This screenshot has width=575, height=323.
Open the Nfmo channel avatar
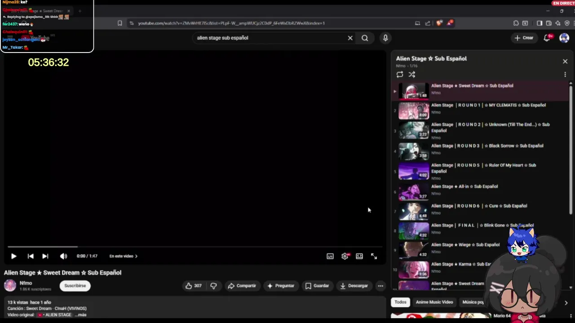(x=10, y=286)
